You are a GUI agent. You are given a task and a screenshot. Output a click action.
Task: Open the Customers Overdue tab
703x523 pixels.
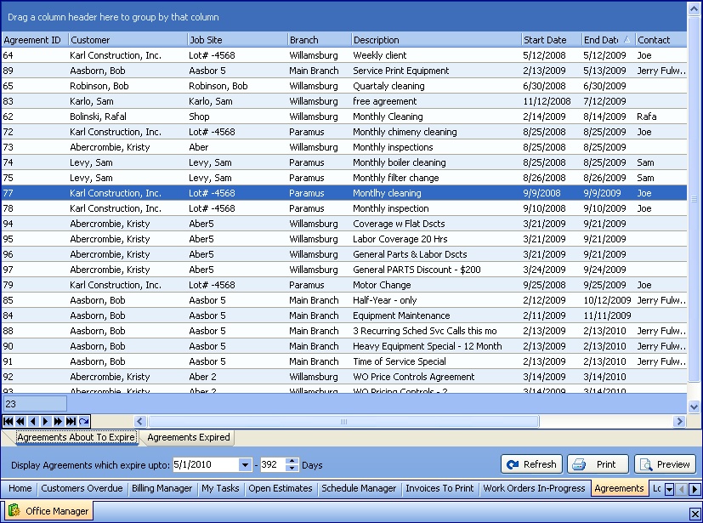point(82,488)
